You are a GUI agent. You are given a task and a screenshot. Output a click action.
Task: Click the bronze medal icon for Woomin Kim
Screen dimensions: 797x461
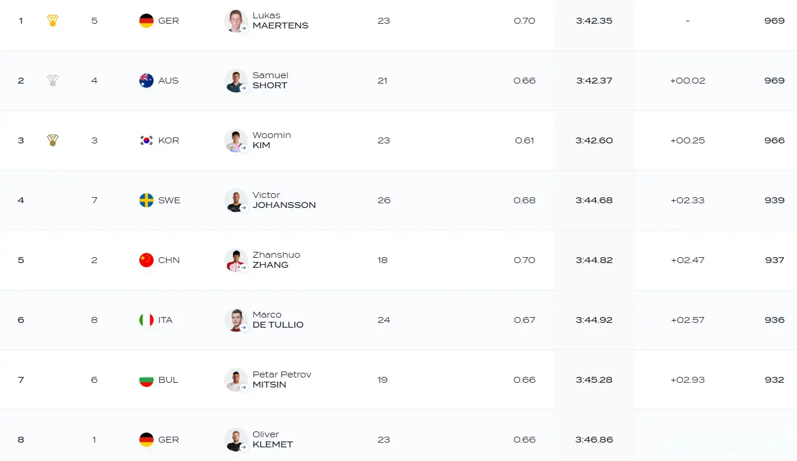[53, 140]
